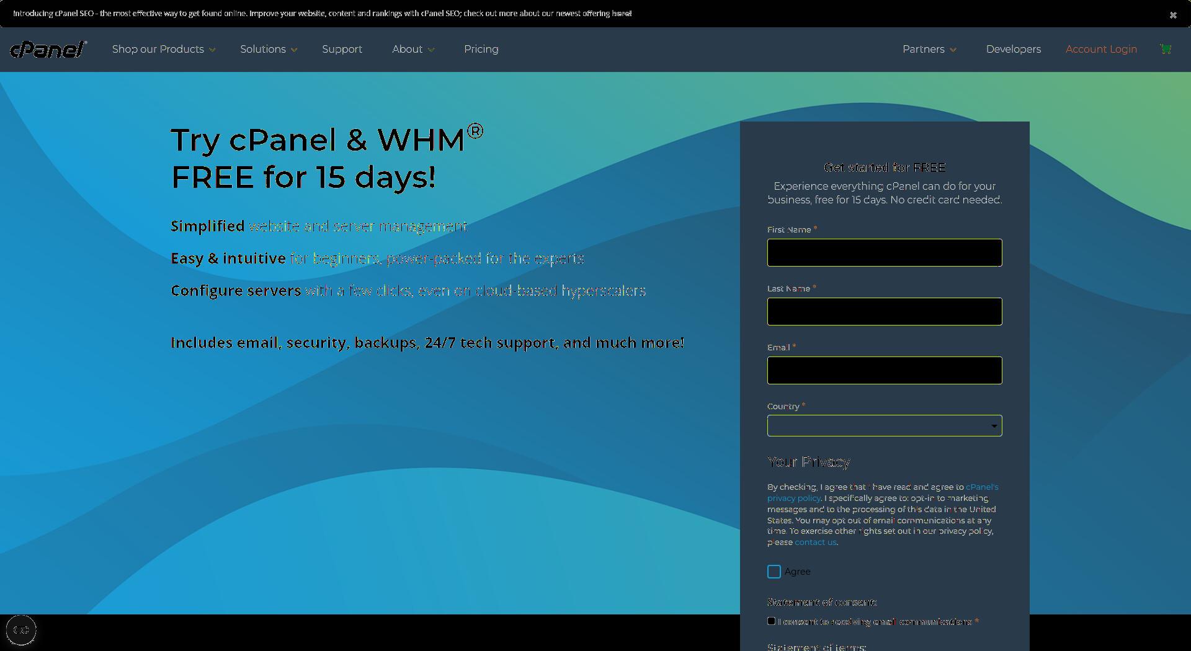Expand Shop our Products menu
1191x651 pixels.
pos(164,49)
